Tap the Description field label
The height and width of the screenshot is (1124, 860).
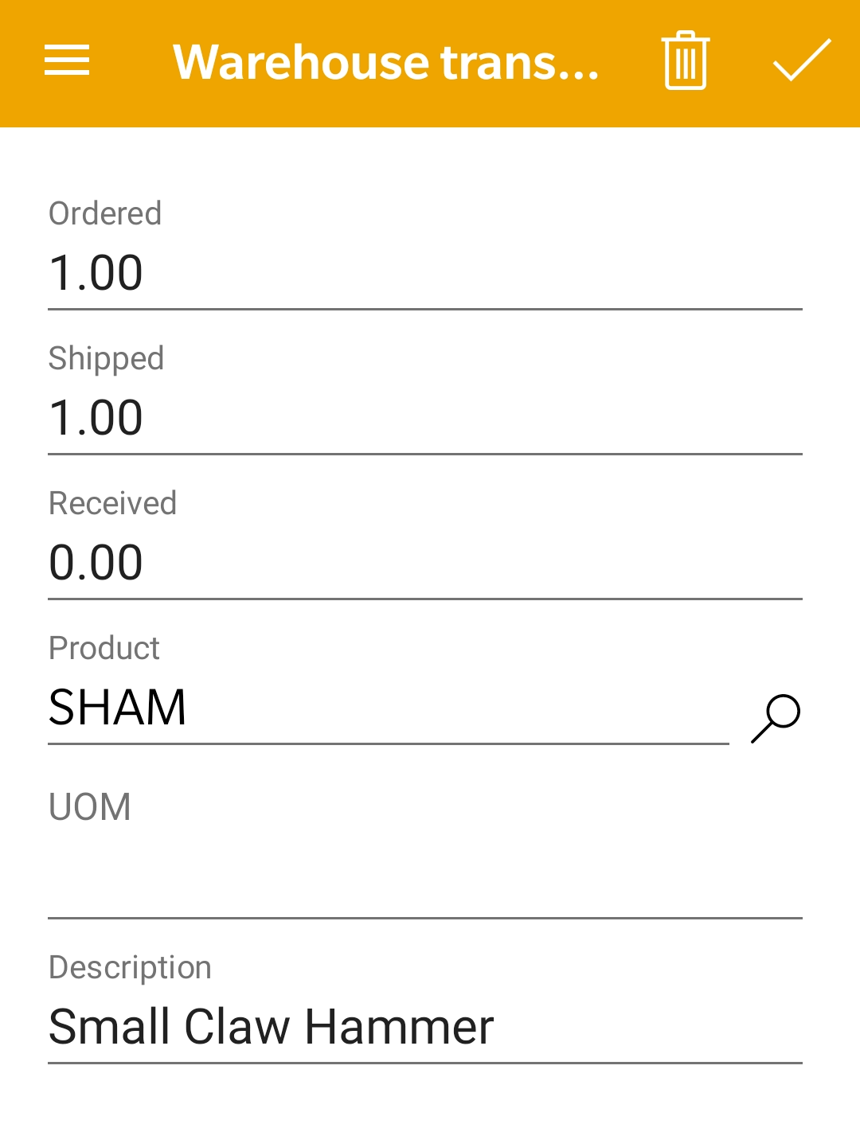[x=130, y=968]
